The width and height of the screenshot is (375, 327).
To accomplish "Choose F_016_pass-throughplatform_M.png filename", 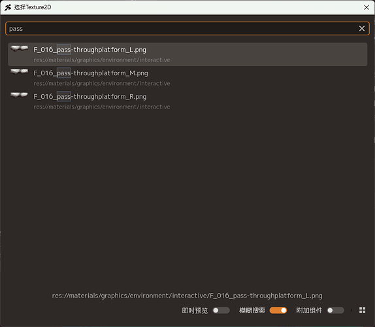I will 91,73.
